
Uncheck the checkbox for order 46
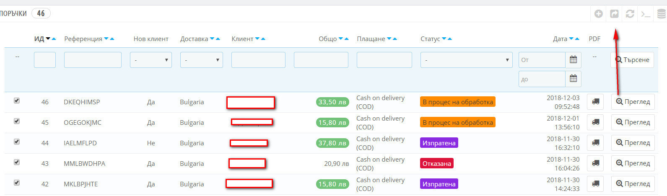click(17, 101)
